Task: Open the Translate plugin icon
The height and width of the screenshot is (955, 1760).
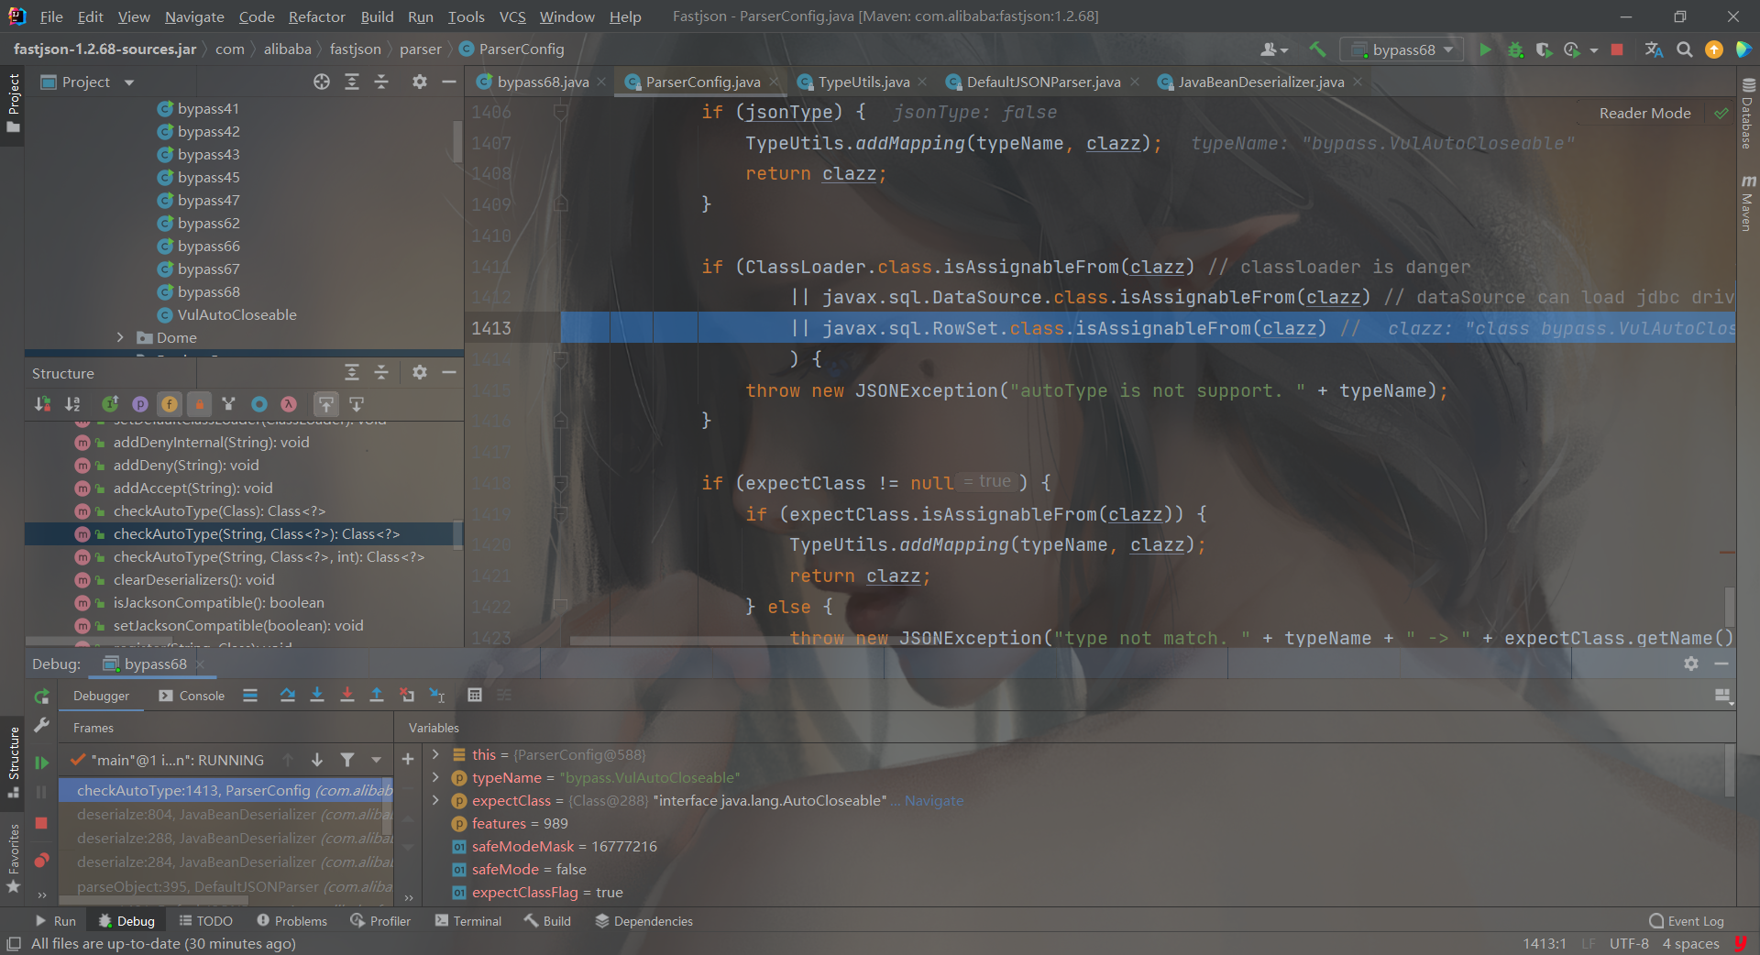Action: (x=1654, y=49)
